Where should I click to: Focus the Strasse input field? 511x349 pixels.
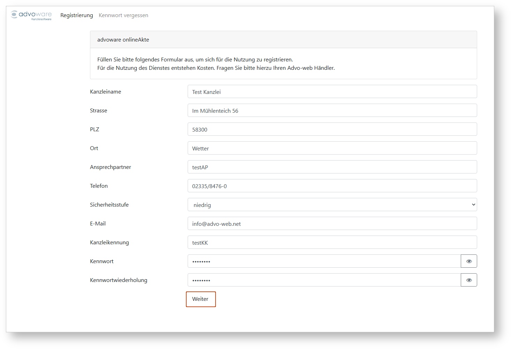click(332, 111)
